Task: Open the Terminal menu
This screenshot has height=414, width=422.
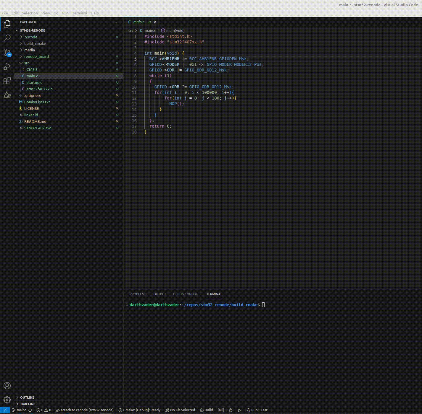Action: point(80,13)
